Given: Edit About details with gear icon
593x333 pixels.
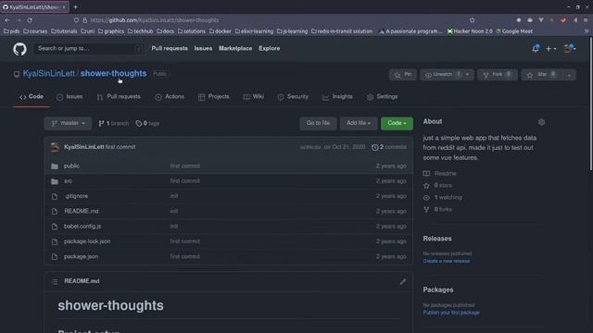Looking at the screenshot, I should [541, 122].
